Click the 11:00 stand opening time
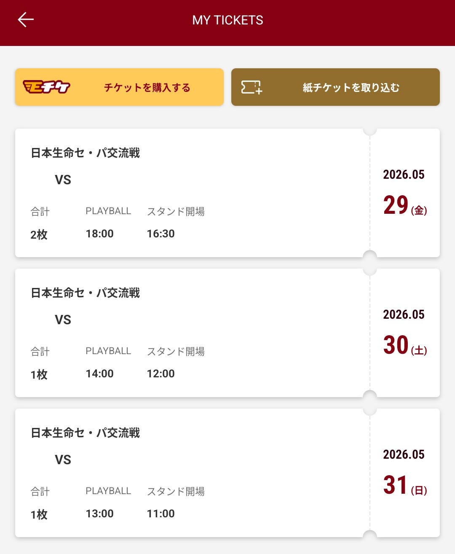Image resolution: width=455 pixels, height=554 pixels. [161, 514]
